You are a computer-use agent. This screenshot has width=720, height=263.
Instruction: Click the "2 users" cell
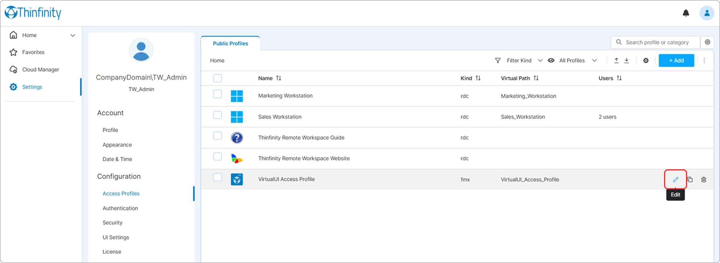coord(607,117)
